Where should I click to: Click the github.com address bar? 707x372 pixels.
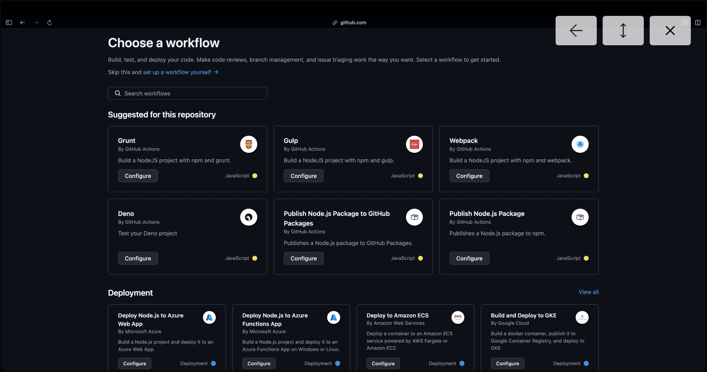point(349,22)
